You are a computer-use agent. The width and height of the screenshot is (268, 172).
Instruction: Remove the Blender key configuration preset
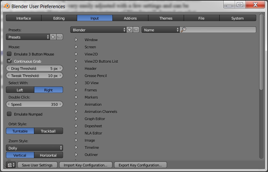pos(136,30)
